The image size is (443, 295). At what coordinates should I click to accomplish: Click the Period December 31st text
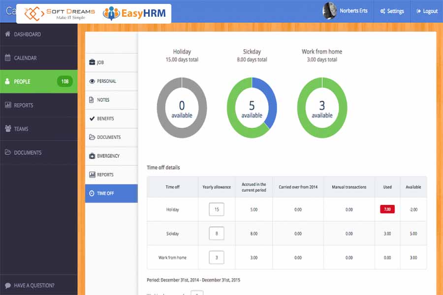point(193,280)
